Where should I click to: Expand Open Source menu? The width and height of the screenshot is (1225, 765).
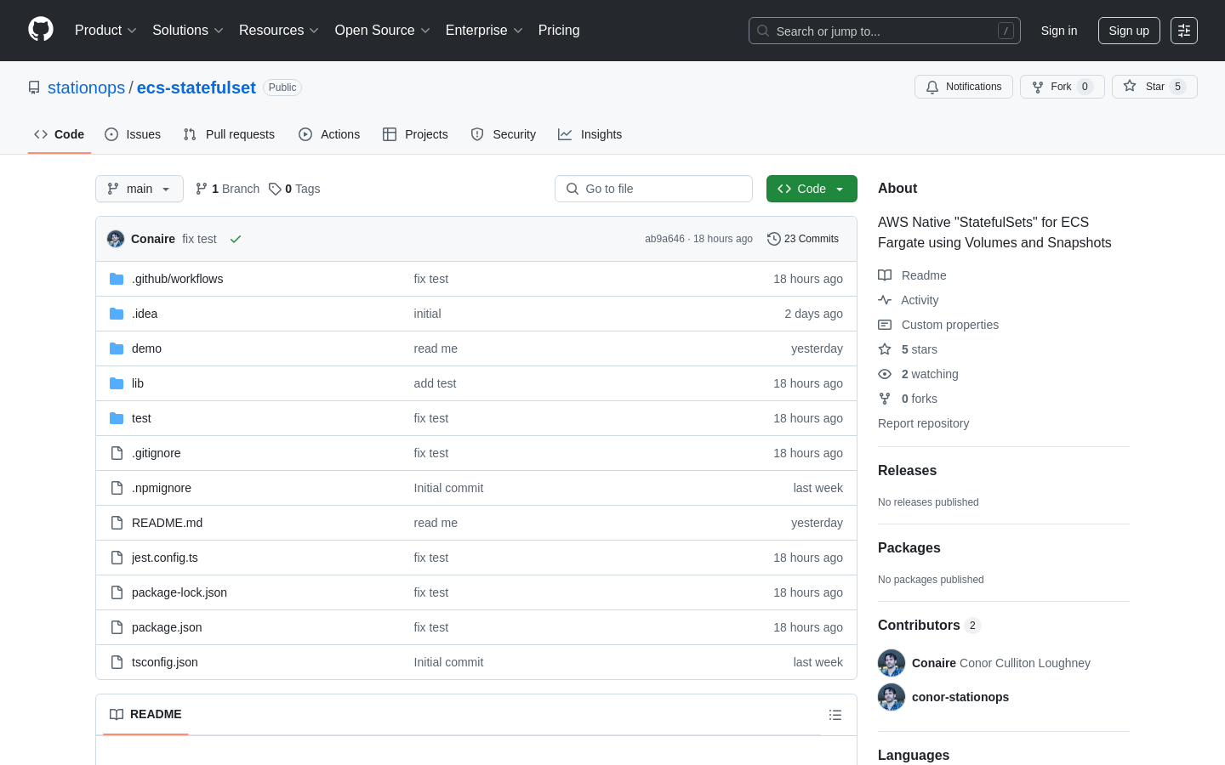[383, 31]
